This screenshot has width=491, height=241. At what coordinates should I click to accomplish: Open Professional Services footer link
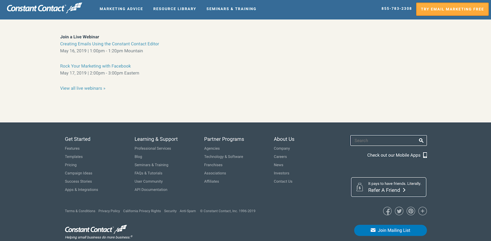point(153,149)
